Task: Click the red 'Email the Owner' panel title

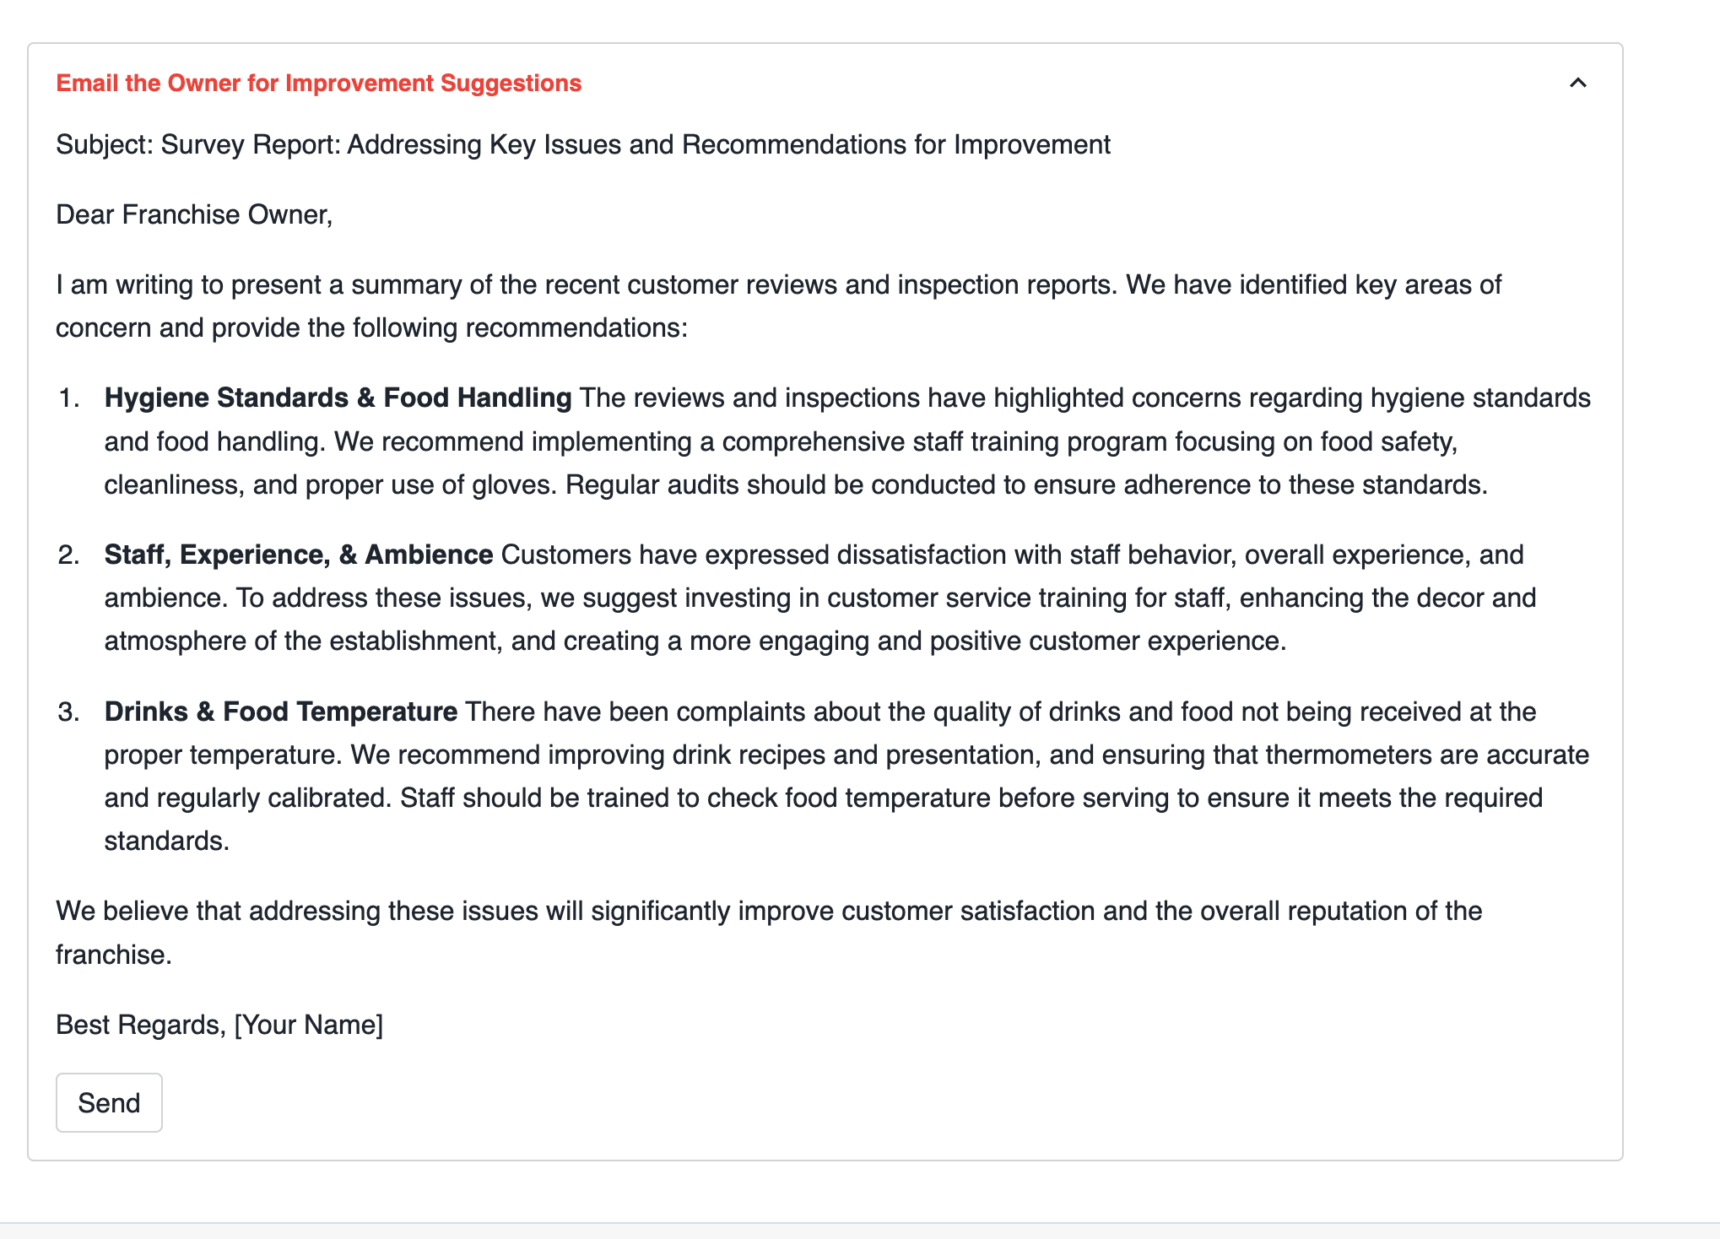Action: pyautogui.click(x=318, y=83)
